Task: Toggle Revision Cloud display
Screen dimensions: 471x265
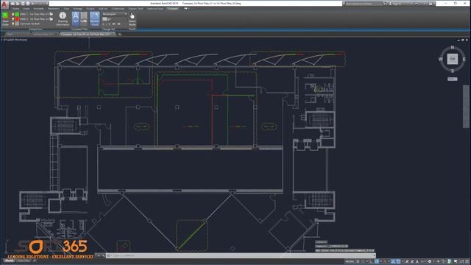Action: [95, 18]
